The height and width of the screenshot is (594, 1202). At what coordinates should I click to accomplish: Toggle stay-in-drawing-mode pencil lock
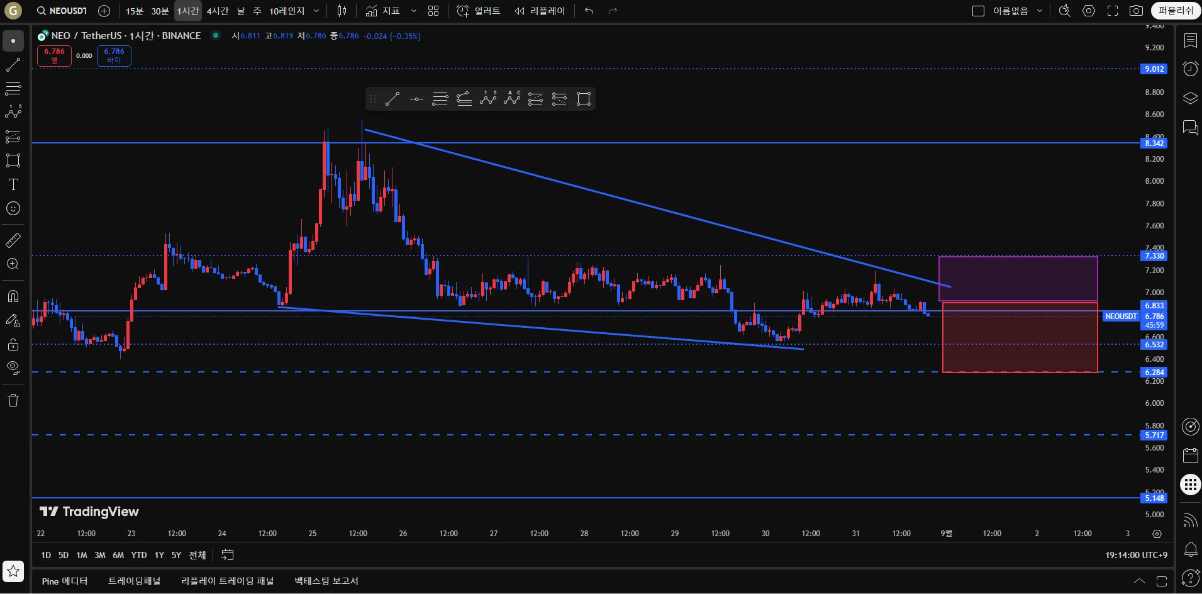tap(13, 320)
